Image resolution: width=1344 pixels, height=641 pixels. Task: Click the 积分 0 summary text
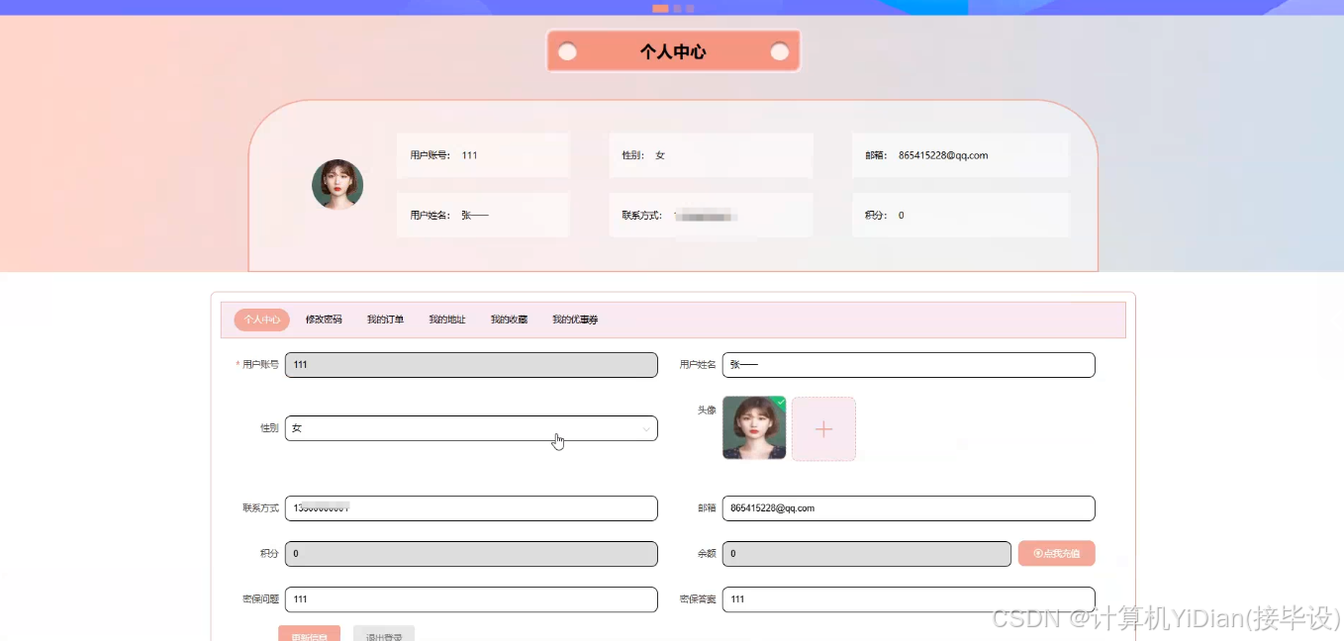click(884, 215)
